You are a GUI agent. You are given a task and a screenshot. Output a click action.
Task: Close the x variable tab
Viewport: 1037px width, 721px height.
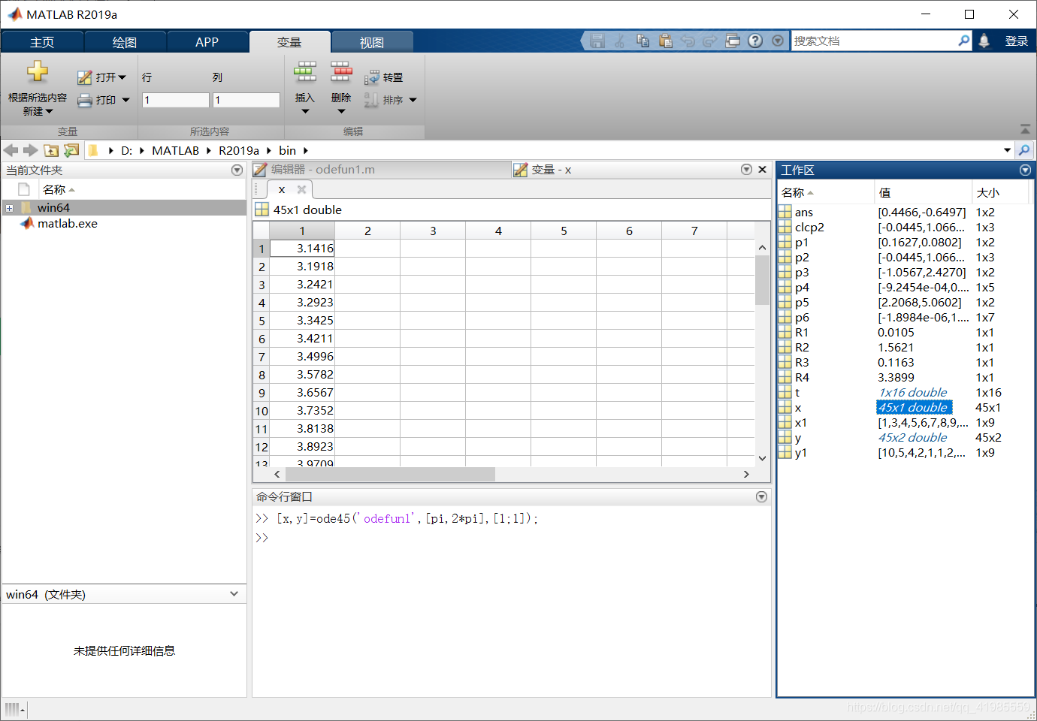coord(301,189)
